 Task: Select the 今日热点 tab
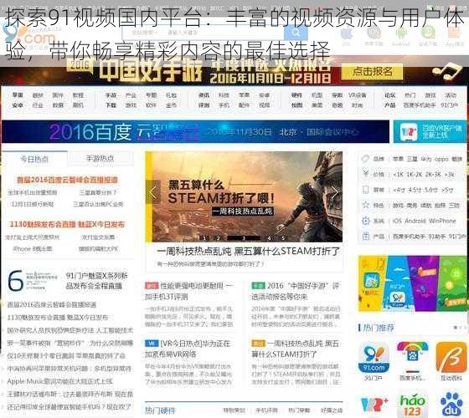[x=34, y=159]
